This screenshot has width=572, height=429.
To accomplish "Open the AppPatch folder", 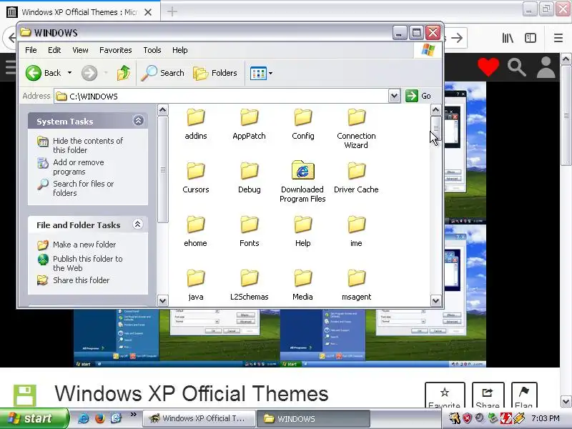I will (249, 124).
